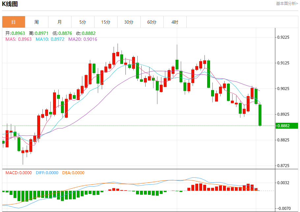The width and height of the screenshot is (300, 212).
Task: Select the 日 daily chart tab
Action: tap(14, 22)
